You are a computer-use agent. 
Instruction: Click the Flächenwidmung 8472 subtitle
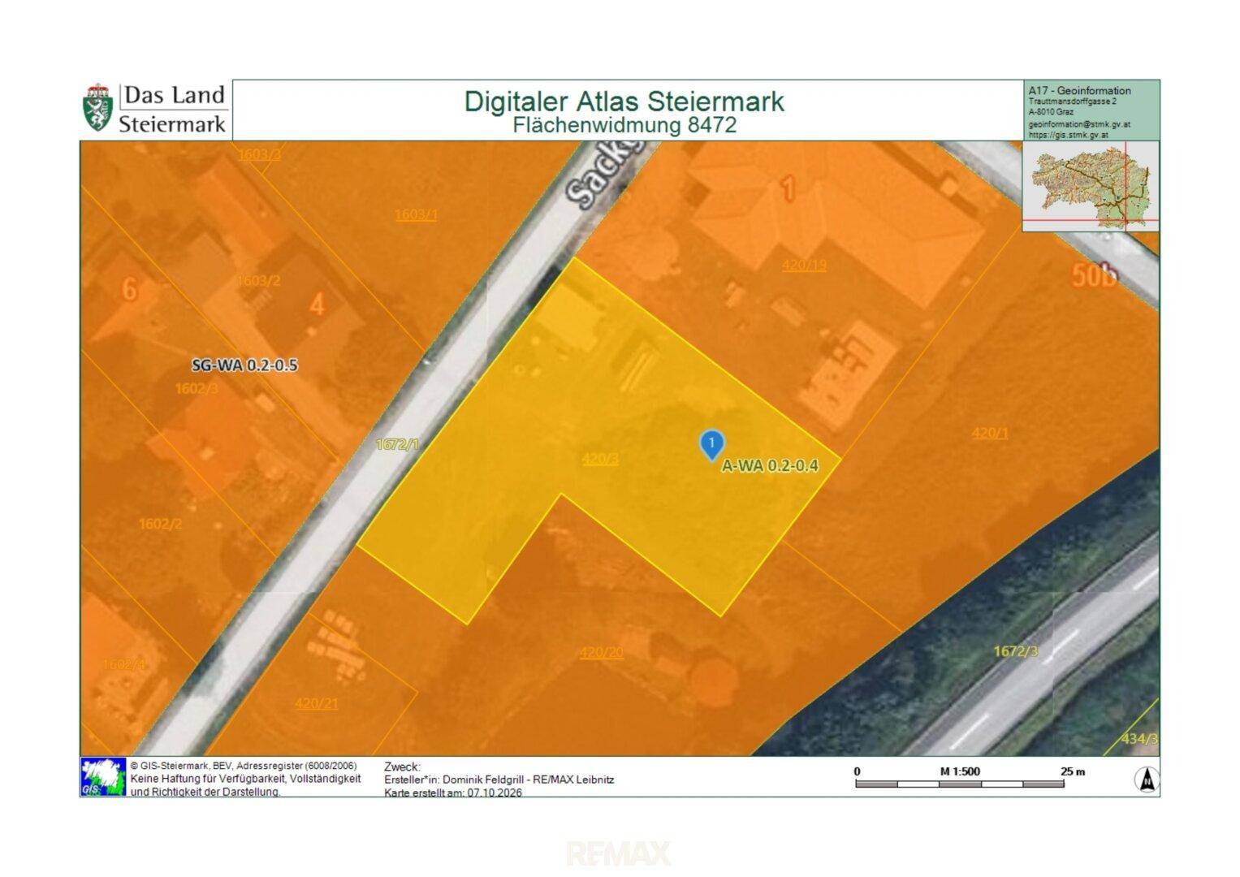tap(624, 125)
